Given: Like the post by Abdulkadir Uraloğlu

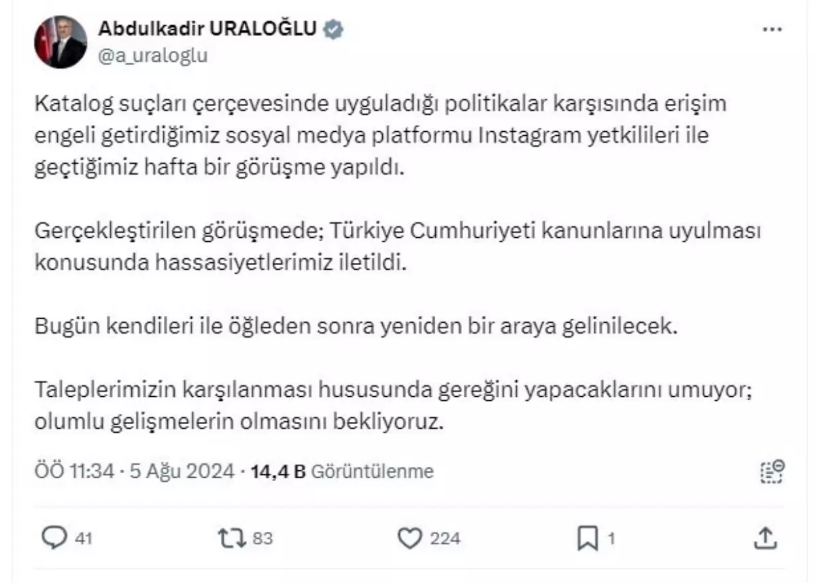Looking at the screenshot, I should (411, 537).
